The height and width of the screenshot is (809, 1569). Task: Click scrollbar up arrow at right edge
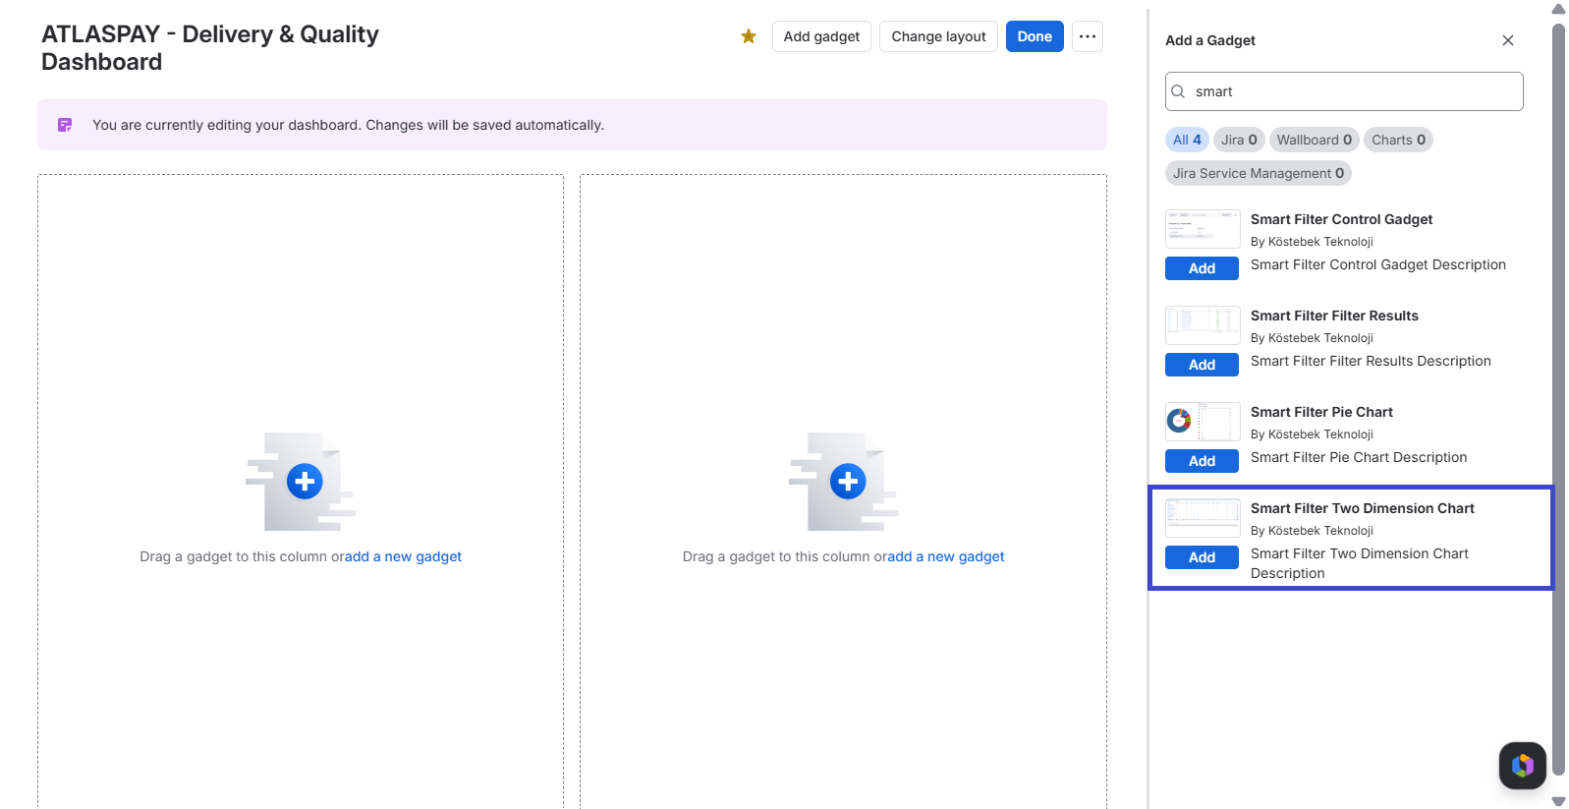tap(1558, 9)
